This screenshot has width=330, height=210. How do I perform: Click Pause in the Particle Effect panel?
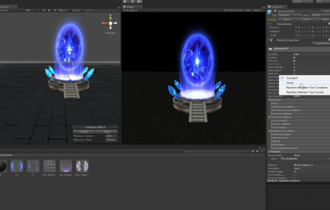(x=84, y=132)
